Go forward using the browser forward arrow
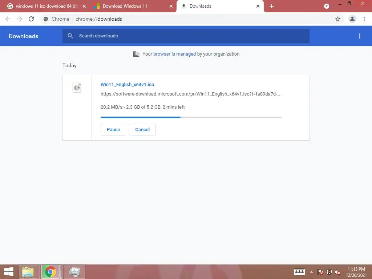The height and width of the screenshot is (279, 372). pos(20,19)
